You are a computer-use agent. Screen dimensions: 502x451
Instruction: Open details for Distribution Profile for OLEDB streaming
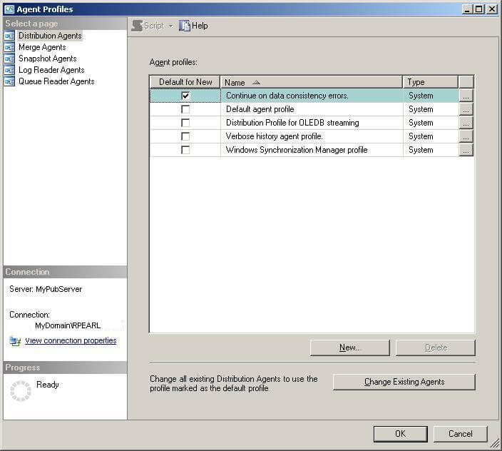(466, 123)
